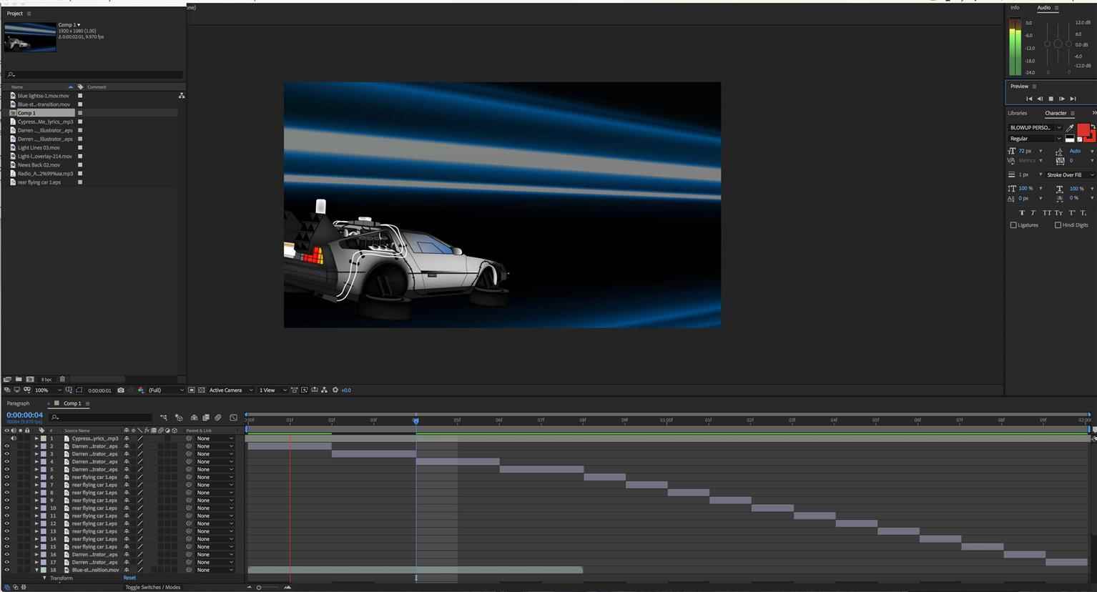Open the 1 View layout dropdown

coord(272,390)
